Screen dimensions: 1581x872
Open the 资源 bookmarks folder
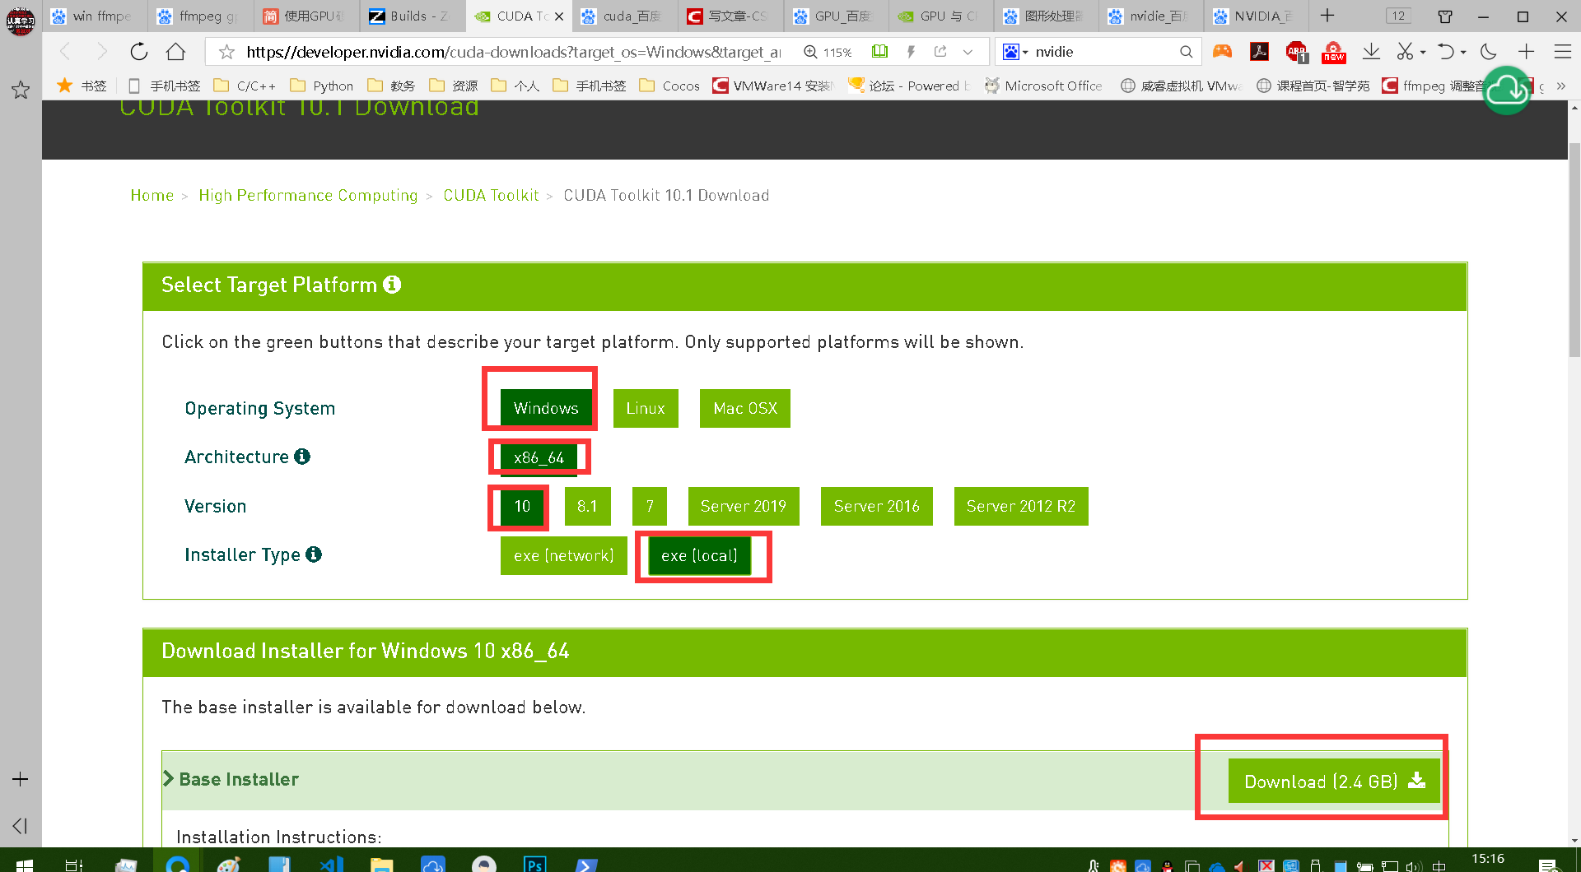tap(454, 86)
